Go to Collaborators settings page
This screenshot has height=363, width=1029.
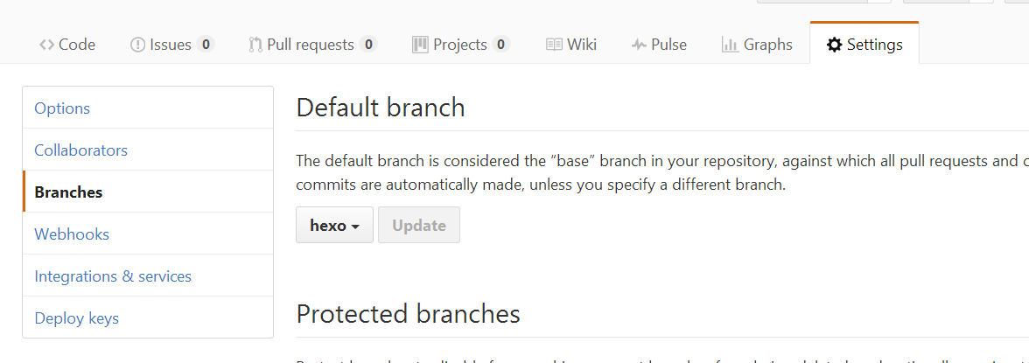(x=80, y=150)
